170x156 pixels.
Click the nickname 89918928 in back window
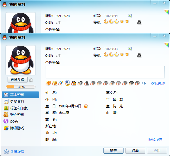pos(62,16)
